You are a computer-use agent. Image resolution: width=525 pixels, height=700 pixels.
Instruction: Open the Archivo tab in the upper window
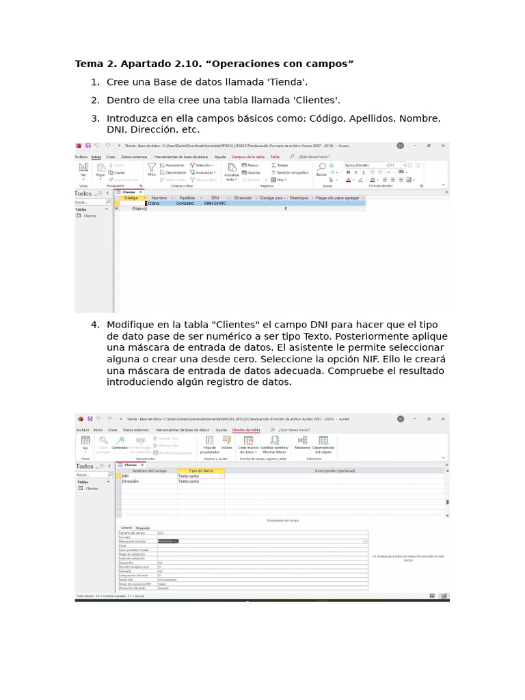pos(81,157)
